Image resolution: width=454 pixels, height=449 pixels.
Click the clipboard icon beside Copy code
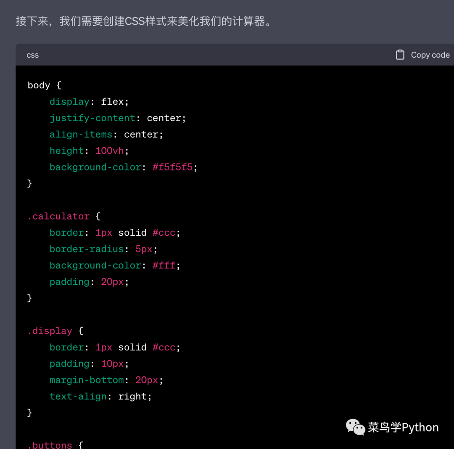400,55
